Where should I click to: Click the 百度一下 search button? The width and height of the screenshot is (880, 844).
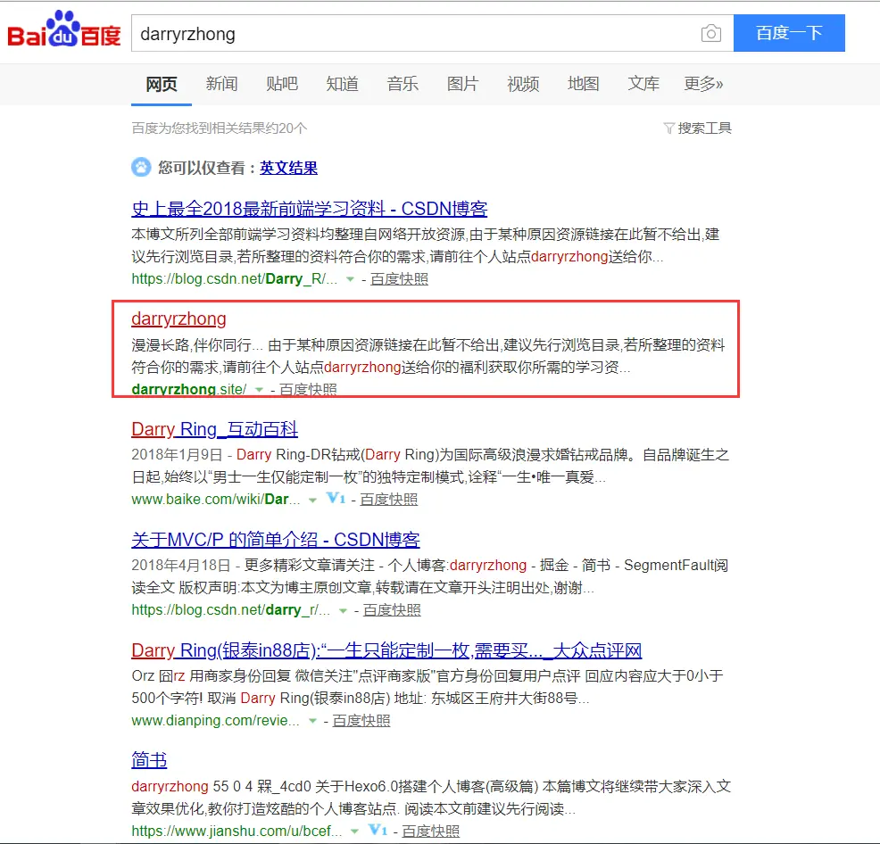789,33
